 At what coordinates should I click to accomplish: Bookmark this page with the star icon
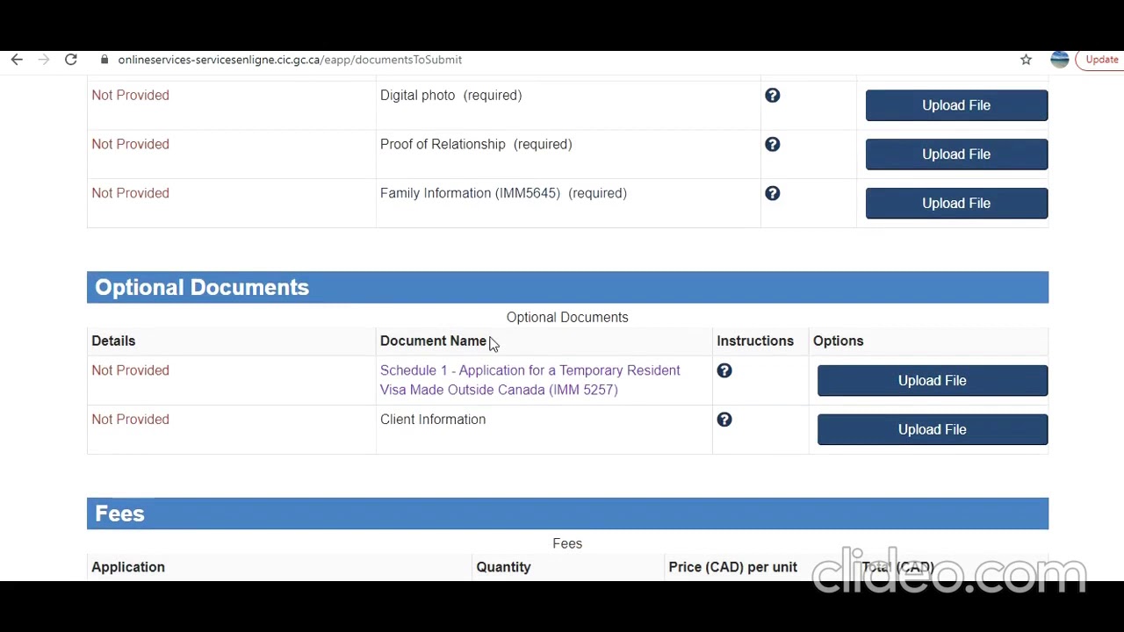(1026, 60)
